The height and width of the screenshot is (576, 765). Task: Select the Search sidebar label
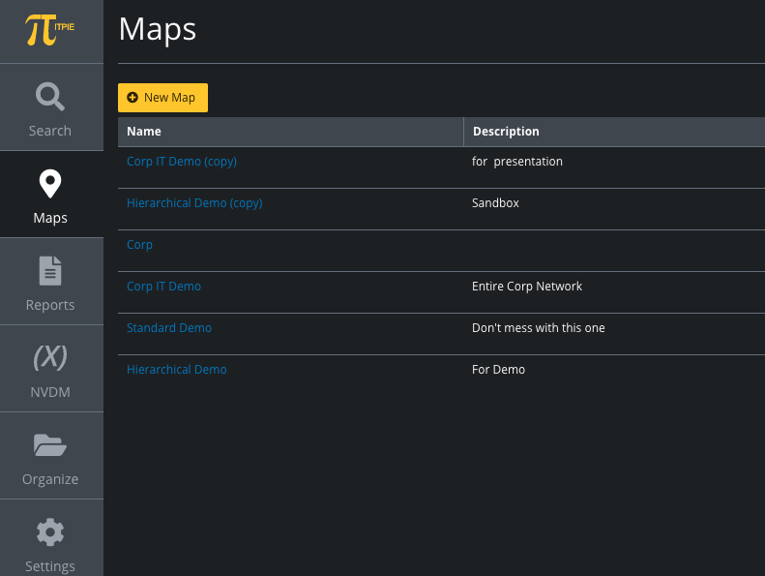tap(50, 131)
